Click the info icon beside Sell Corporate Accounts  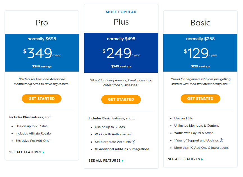point(134,142)
